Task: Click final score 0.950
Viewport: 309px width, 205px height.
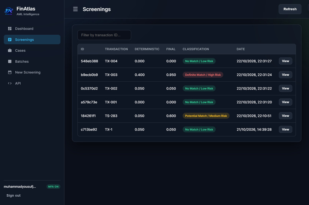Action: (x=171, y=75)
